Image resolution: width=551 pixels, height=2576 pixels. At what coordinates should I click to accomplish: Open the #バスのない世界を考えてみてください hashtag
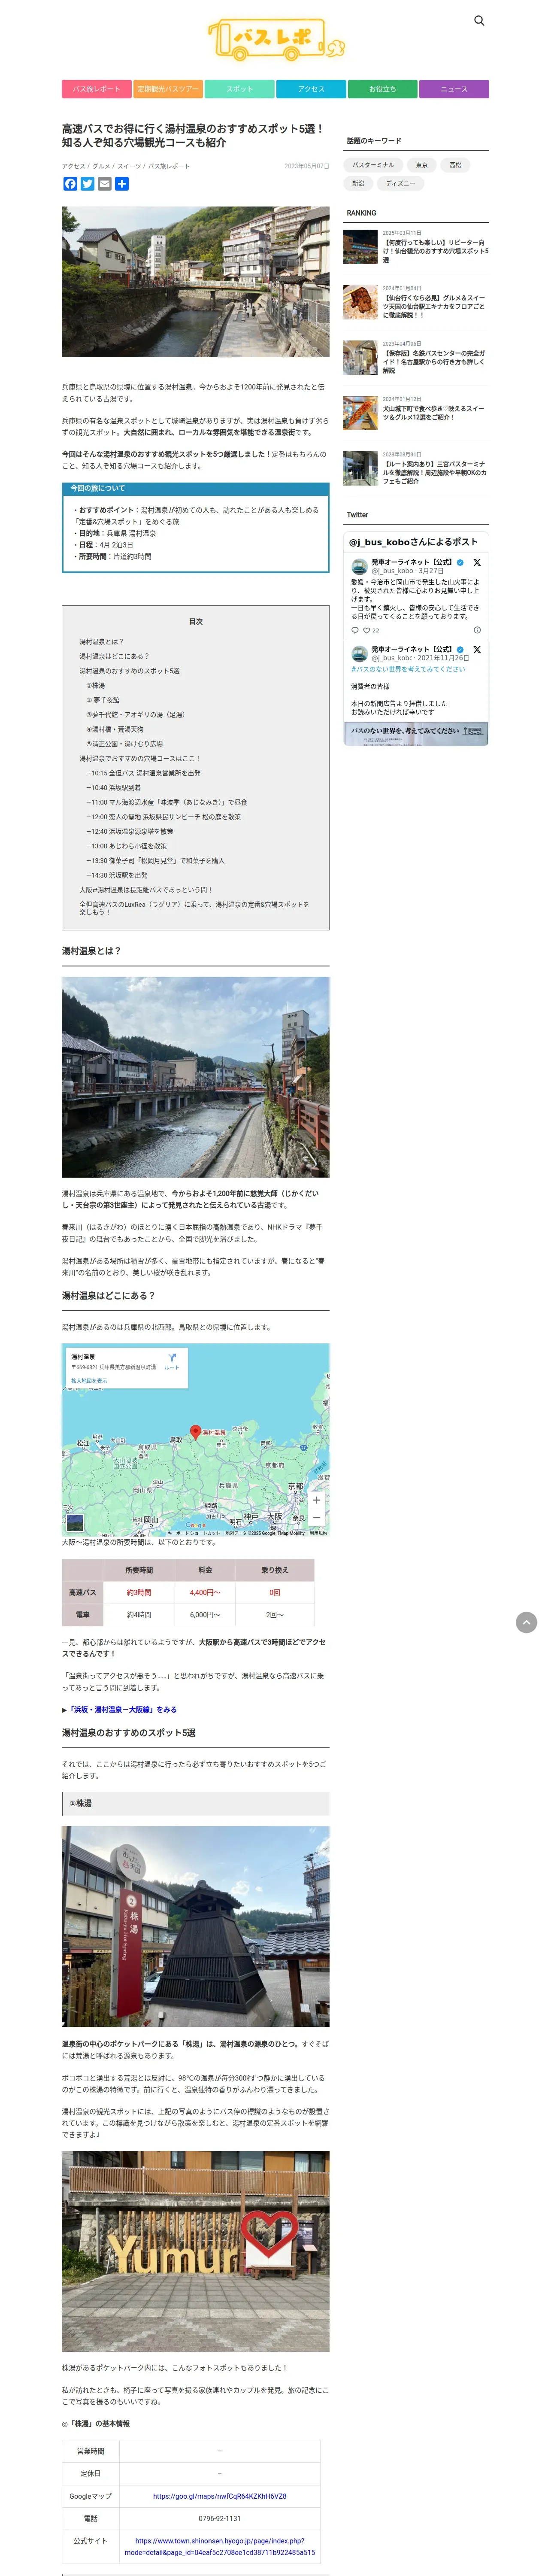pos(408,669)
